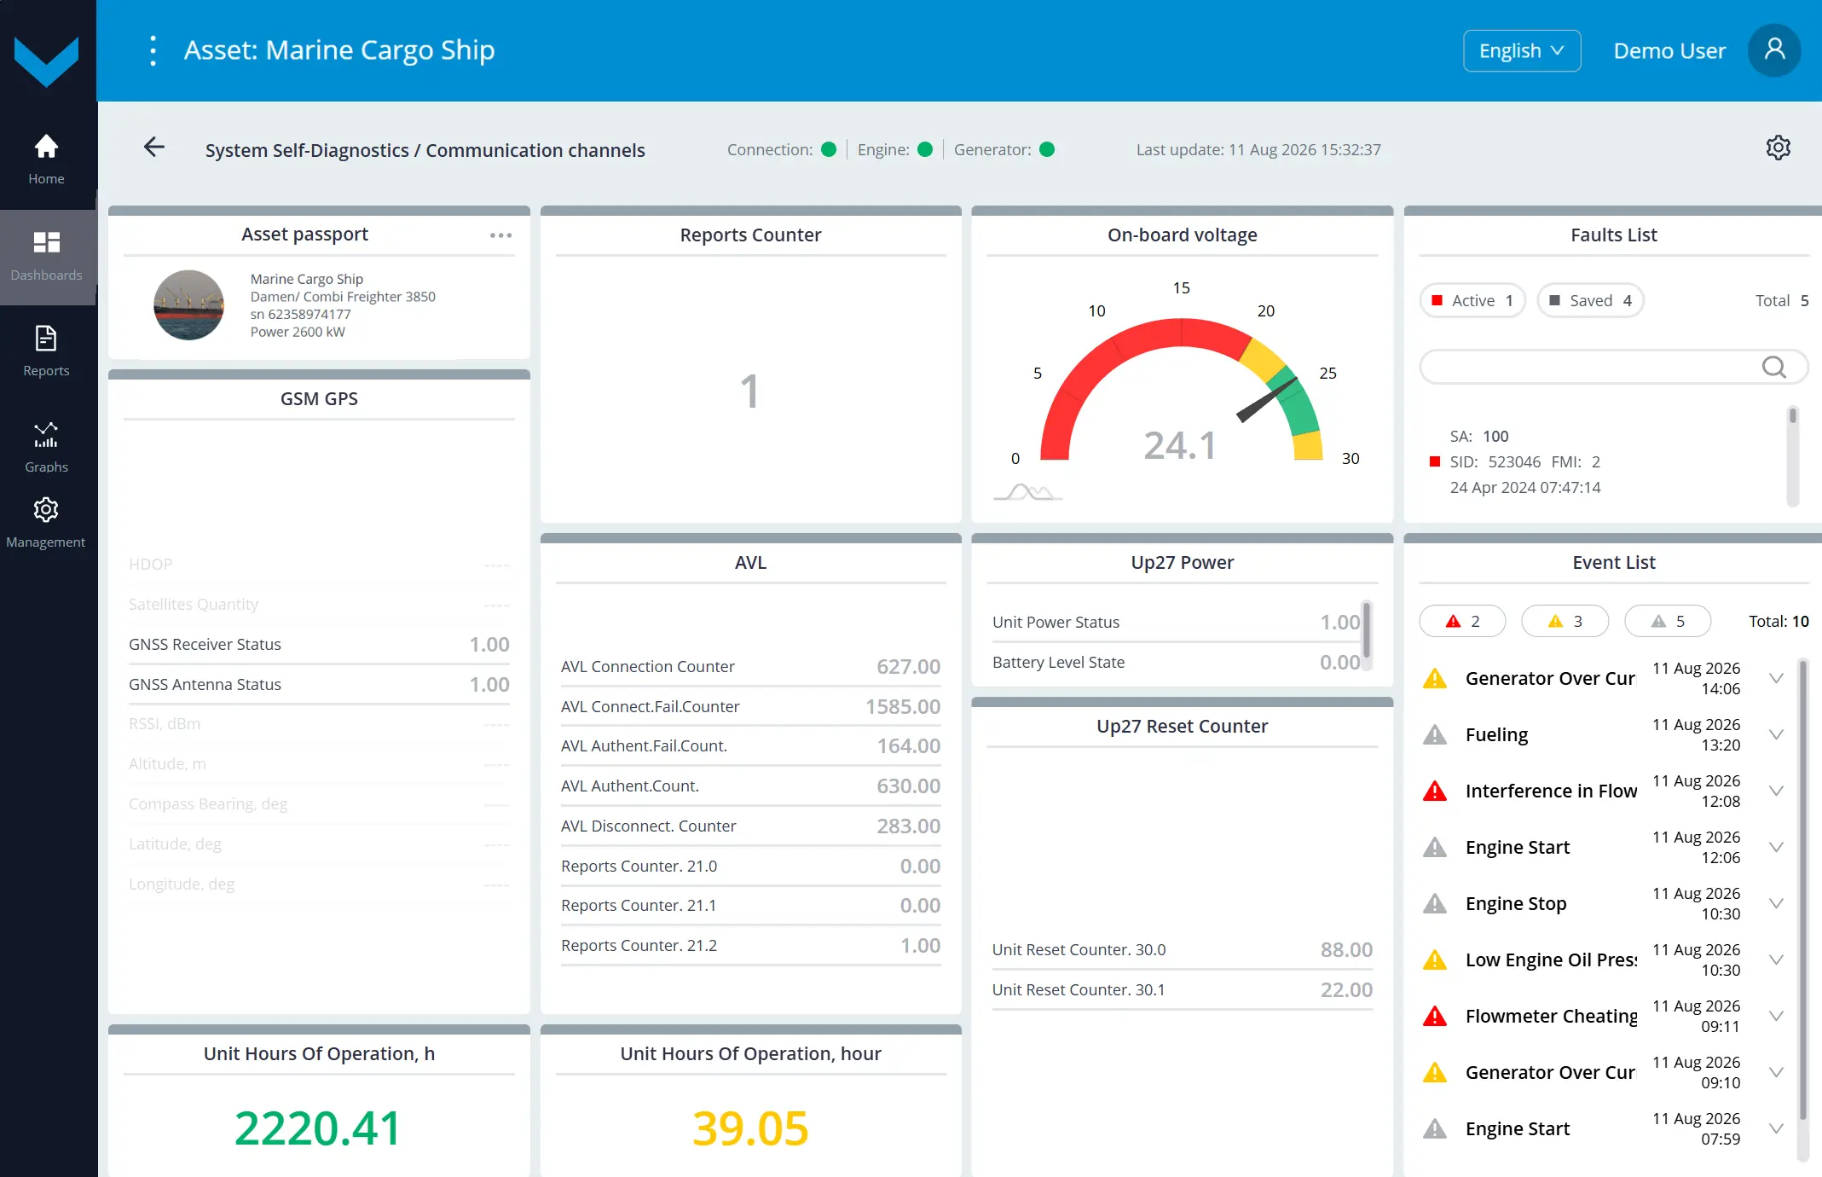1822x1177 pixels.
Task: Expand the Engine Start 12:06 event
Action: point(1776,847)
